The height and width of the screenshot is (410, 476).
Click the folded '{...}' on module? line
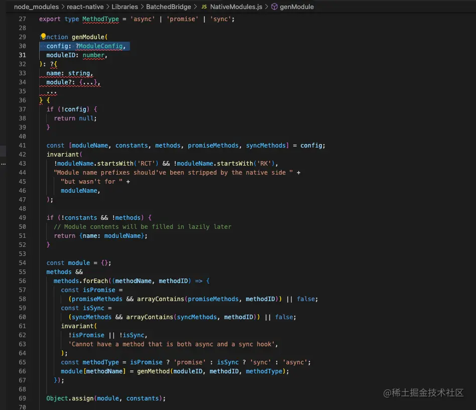[x=88, y=82]
